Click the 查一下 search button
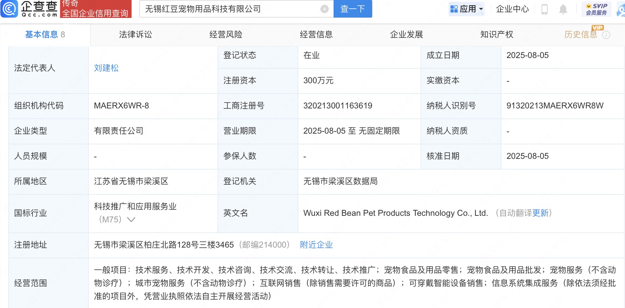Image resolution: width=625 pixels, height=308 pixels. tap(353, 9)
